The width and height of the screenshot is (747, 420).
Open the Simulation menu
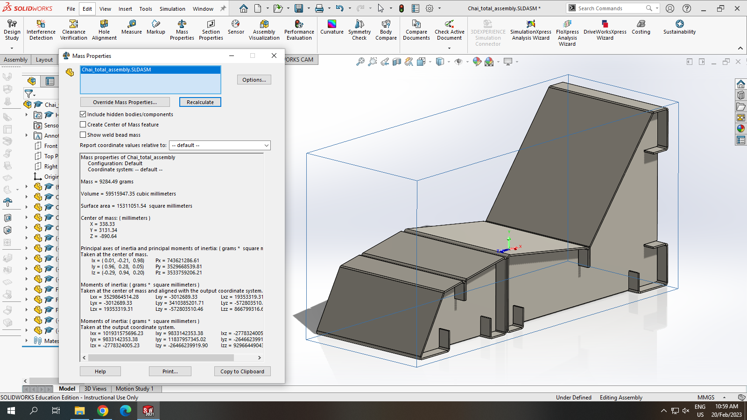click(172, 8)
